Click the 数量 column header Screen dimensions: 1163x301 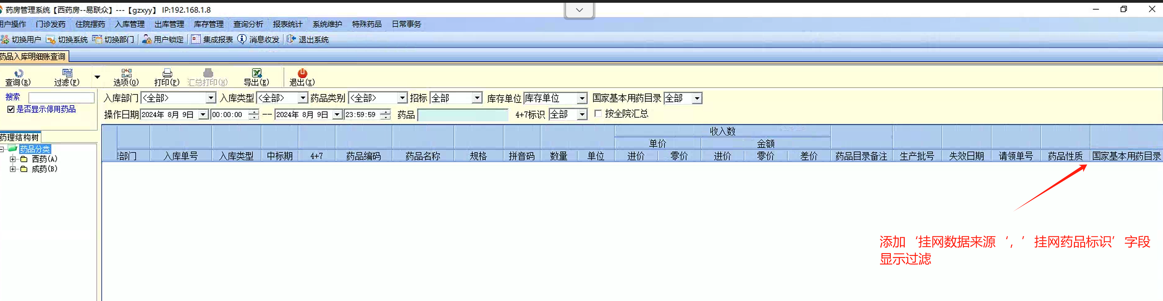pos(559,156)
